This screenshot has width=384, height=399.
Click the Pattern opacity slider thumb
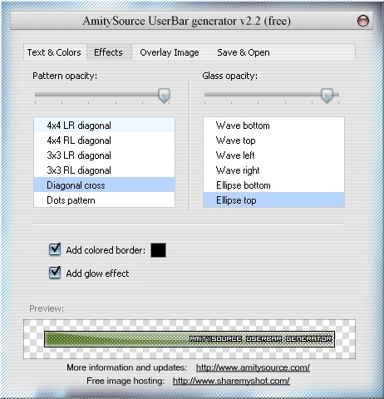pos(164,96)
